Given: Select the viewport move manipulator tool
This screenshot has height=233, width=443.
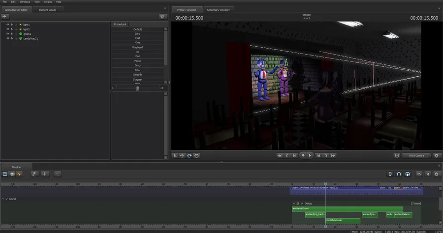Looking at the screenshot, I should (x=182, y=155).
